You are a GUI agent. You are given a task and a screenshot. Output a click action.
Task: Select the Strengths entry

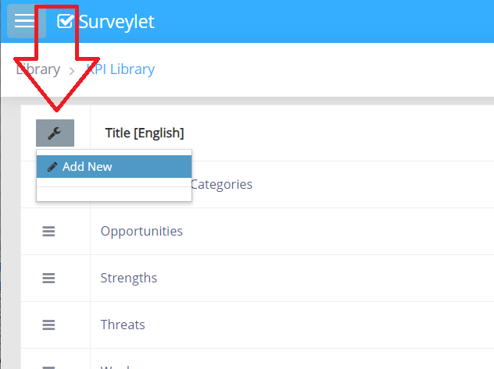coord(129,279)
